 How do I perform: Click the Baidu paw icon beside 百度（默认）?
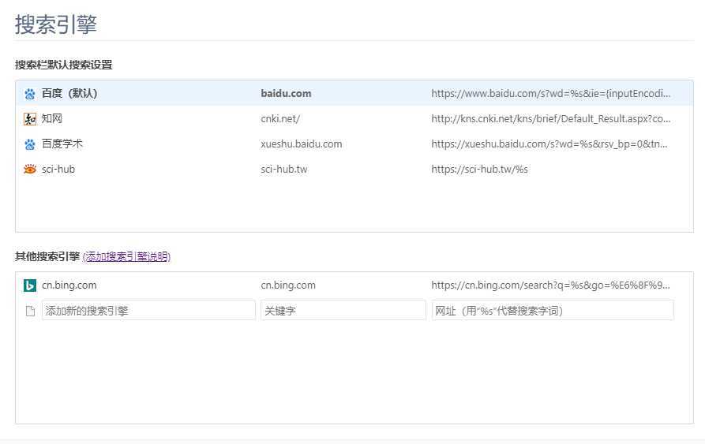coord(30,94)
